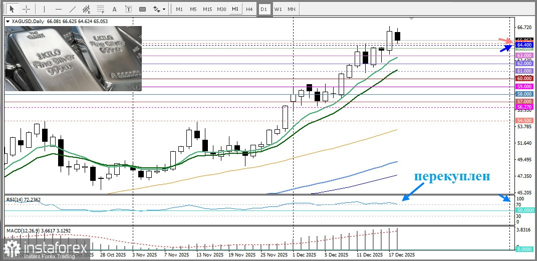Click the H4 timeframe button

249,9
